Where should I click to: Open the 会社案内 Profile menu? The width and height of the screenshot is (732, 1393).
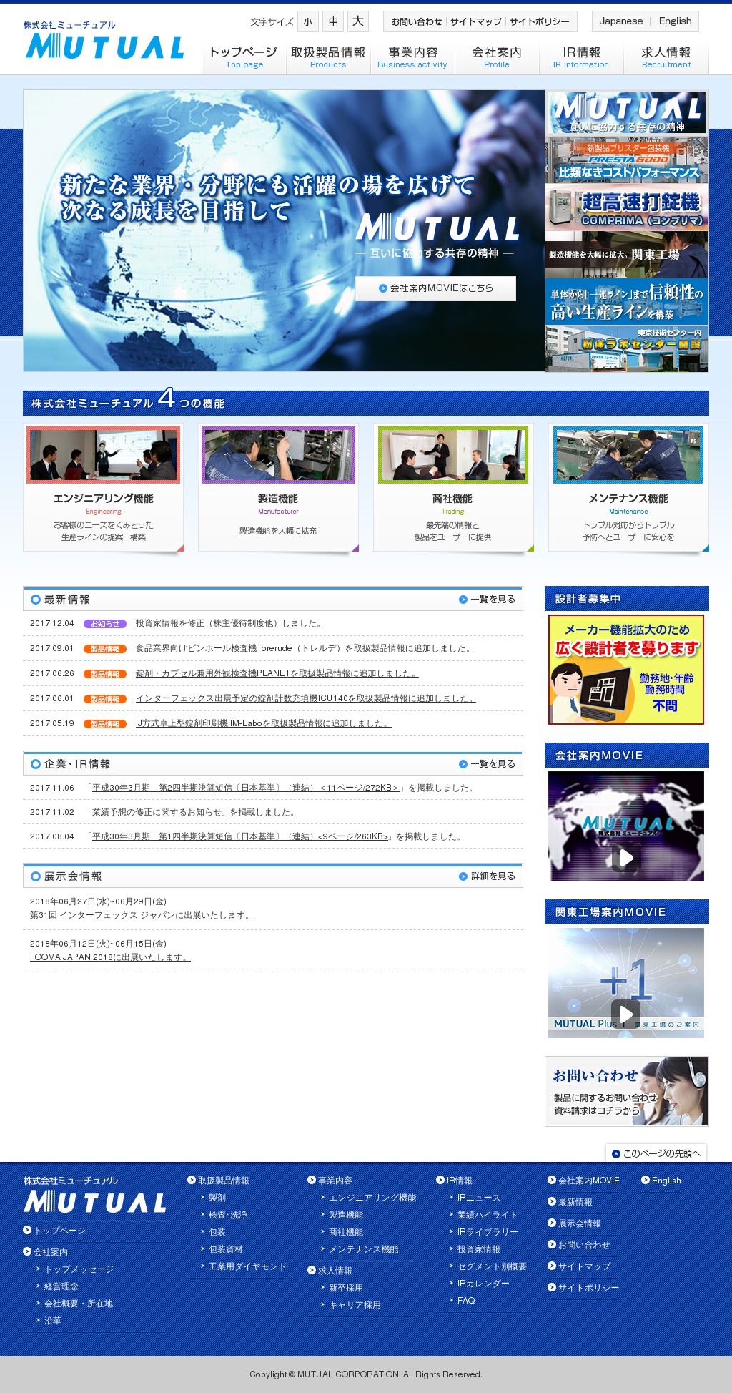tap(497, 57)
